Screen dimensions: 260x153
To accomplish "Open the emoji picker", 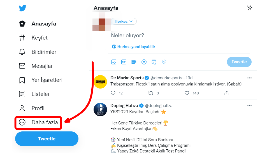I will pyautogui.click(x=144, y=62).
